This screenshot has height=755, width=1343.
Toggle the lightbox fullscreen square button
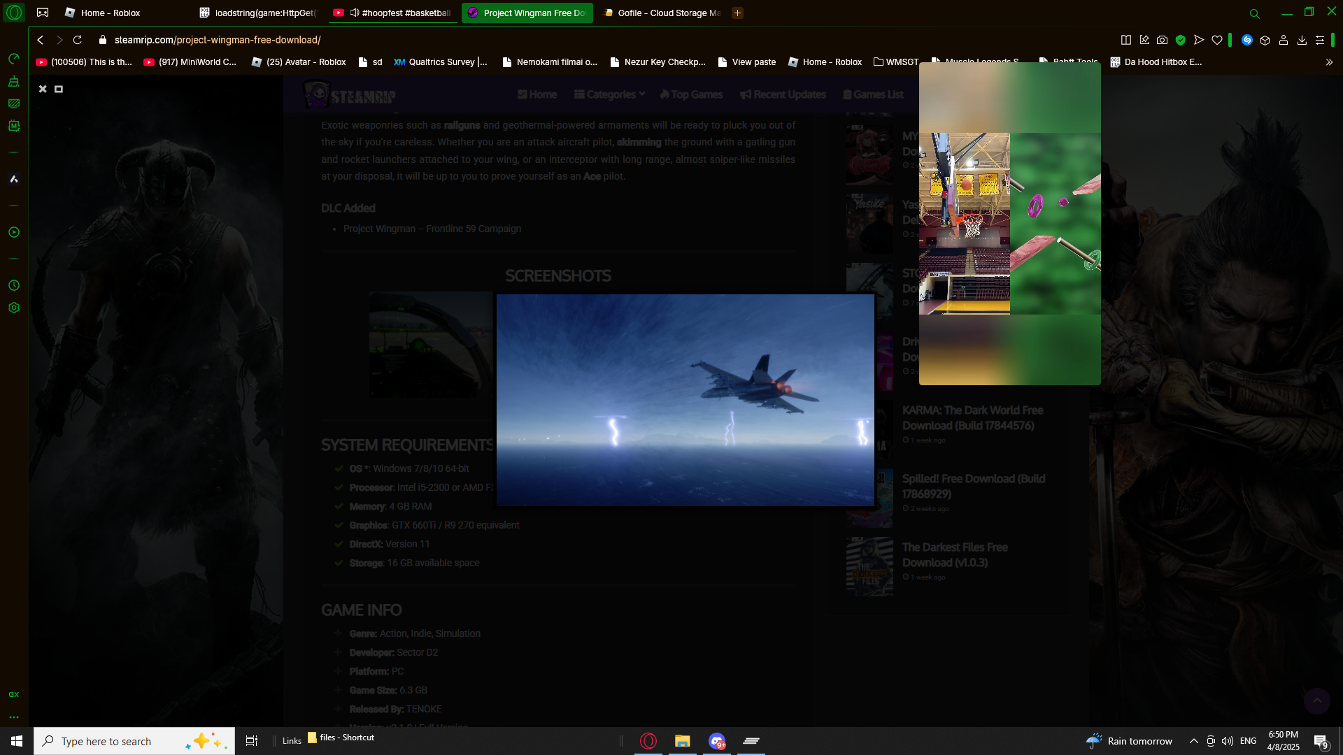pyautogui.click(x=59, y=89)
